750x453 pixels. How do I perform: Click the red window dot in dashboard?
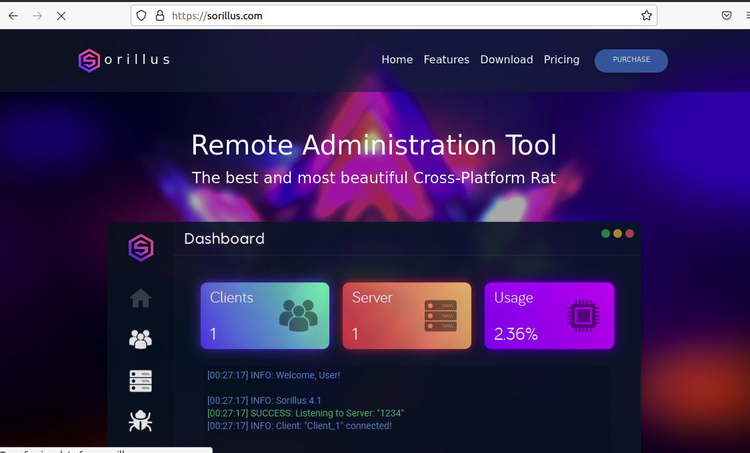tap(629, 234)
